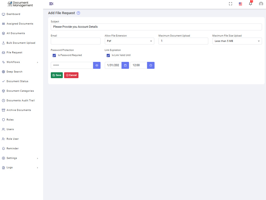
Task: Click the Assigned Documents icon in sidebar
Action: point(3,24)
